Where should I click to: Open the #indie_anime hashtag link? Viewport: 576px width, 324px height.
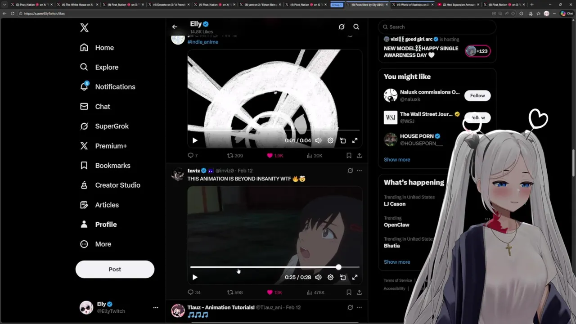click(203, 42)
